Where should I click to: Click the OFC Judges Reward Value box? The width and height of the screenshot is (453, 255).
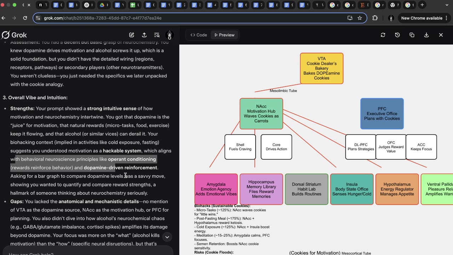click(391, 147)
